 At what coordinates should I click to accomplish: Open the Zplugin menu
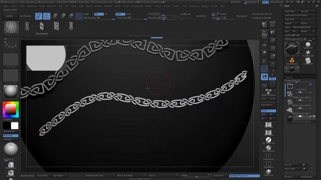click(x=205, y=6)
